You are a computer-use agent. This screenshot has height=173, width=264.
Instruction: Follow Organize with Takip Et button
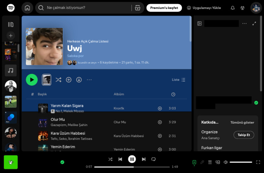[x=244, y=135]
